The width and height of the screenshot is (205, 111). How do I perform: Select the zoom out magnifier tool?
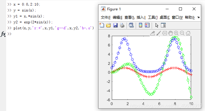(x=182, y=33)
